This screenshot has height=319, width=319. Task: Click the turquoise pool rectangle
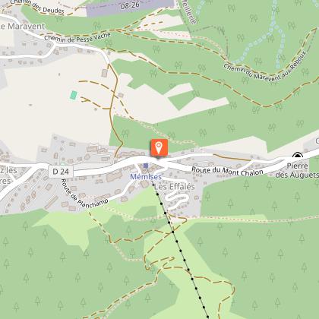click(x=74, y=95)
